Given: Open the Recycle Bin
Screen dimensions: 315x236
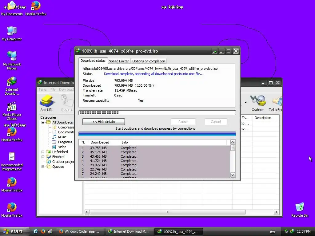Looking at the screenshot, I should pyautogui.click(x=300, y=210).
